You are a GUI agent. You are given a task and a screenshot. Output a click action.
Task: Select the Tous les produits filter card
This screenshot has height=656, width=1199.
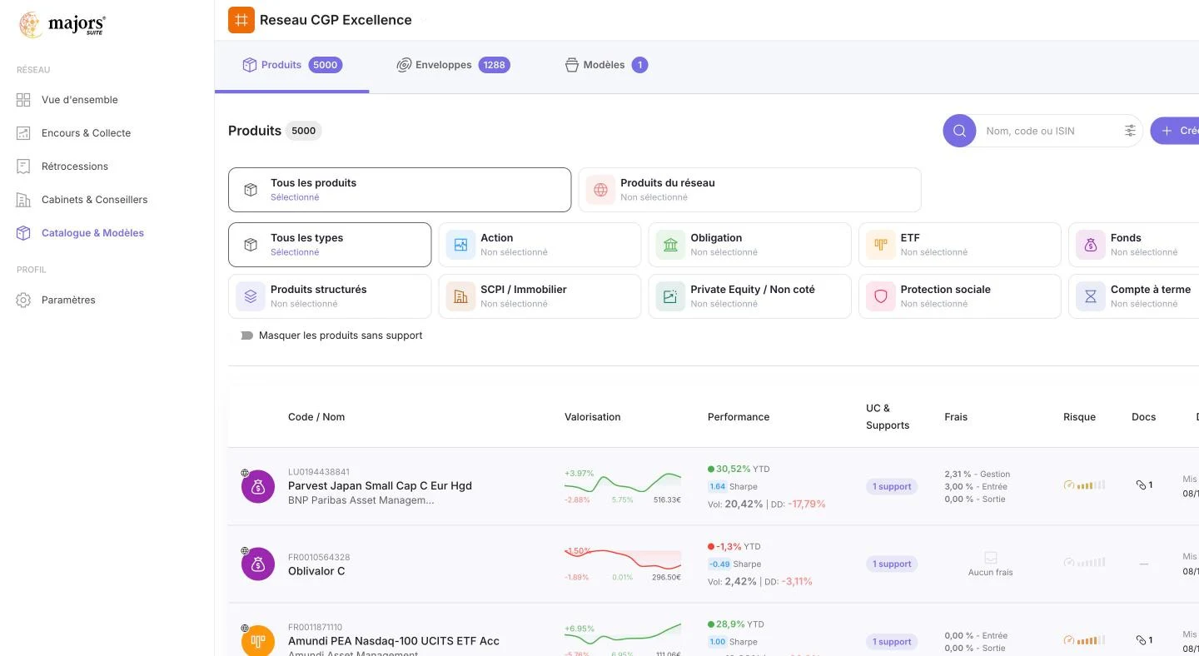(x=400, y=190)
